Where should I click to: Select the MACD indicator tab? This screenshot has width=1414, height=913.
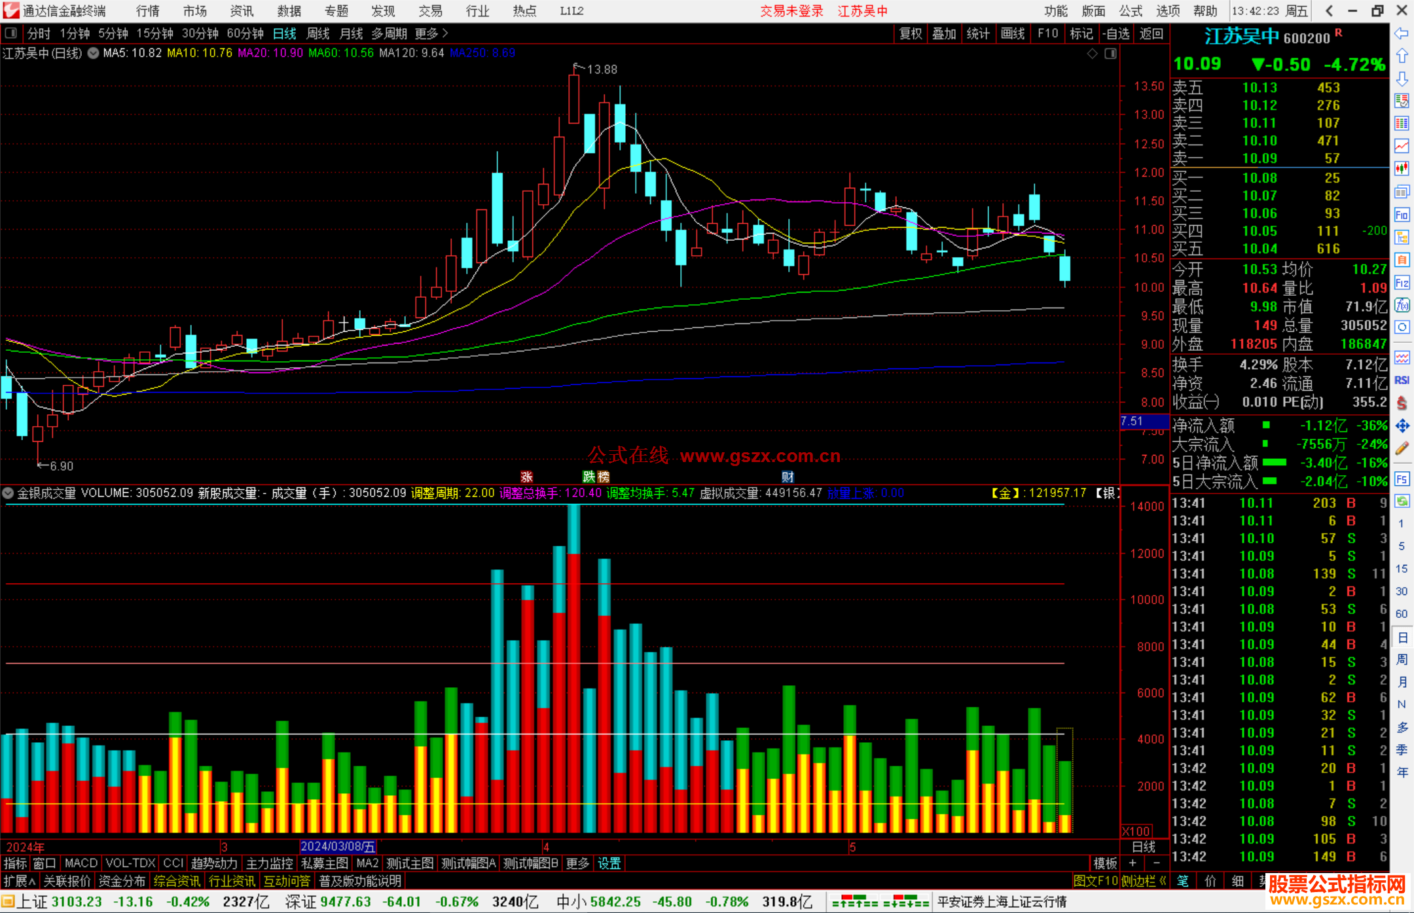81,863
